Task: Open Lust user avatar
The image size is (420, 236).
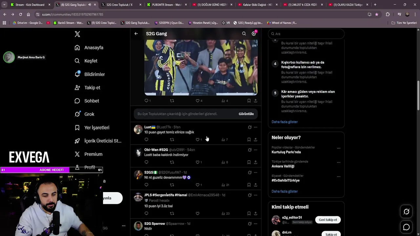Action: click(138, 129)
